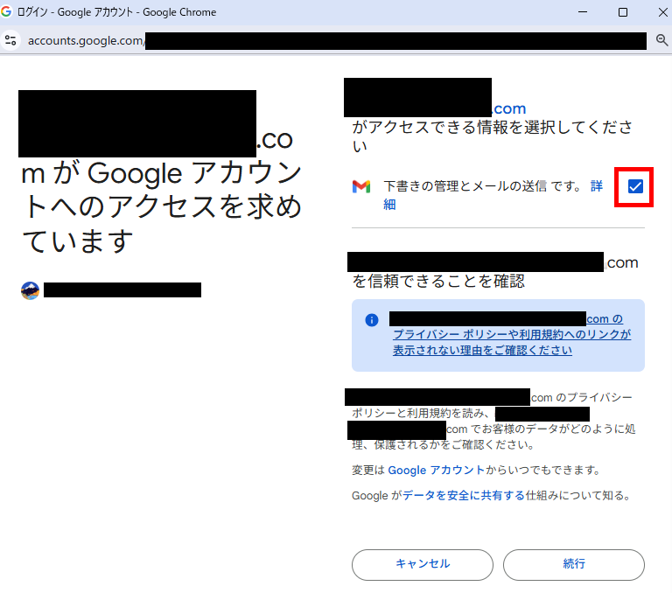Uncheck the Gmail drafts and send permission checkbox
This screenshot has width=672, height=593.
[x=635, y=186]
